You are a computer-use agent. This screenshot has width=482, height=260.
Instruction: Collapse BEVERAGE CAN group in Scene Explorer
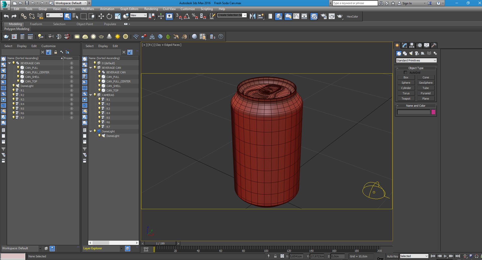9,63
